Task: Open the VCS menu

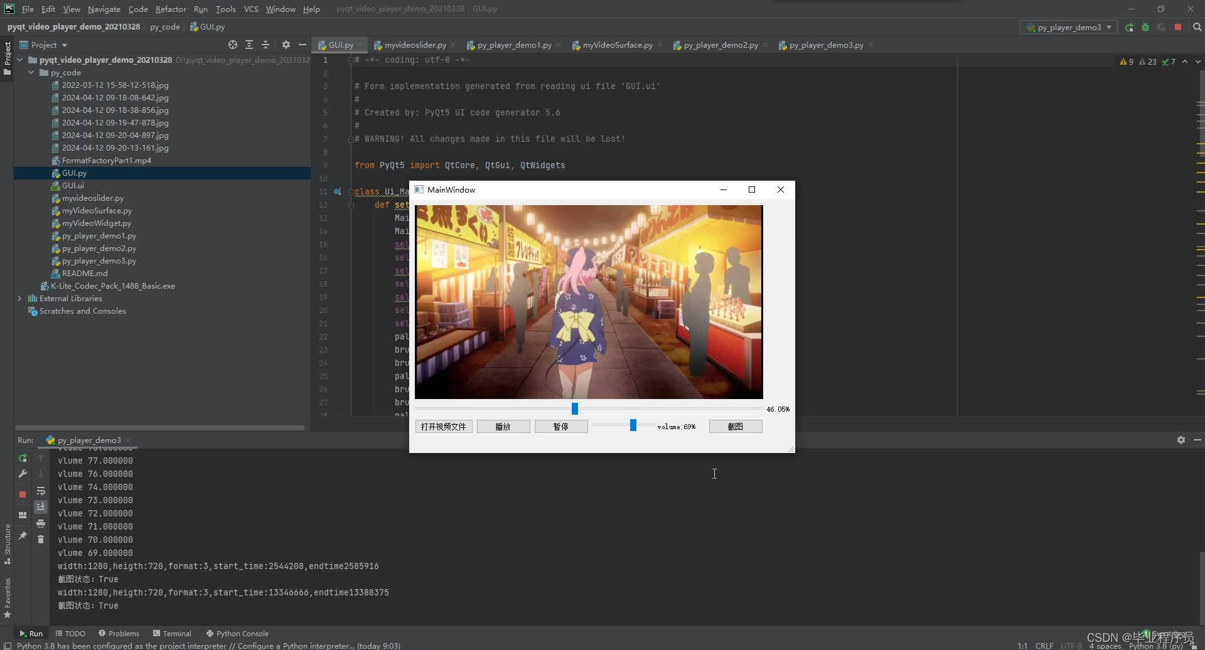Action: pos(251,9)
